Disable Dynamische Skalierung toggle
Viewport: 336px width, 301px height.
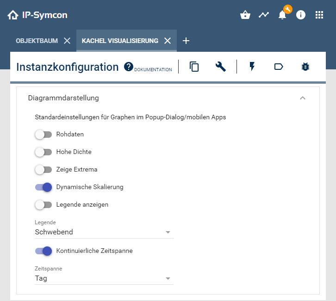(44, 187)
